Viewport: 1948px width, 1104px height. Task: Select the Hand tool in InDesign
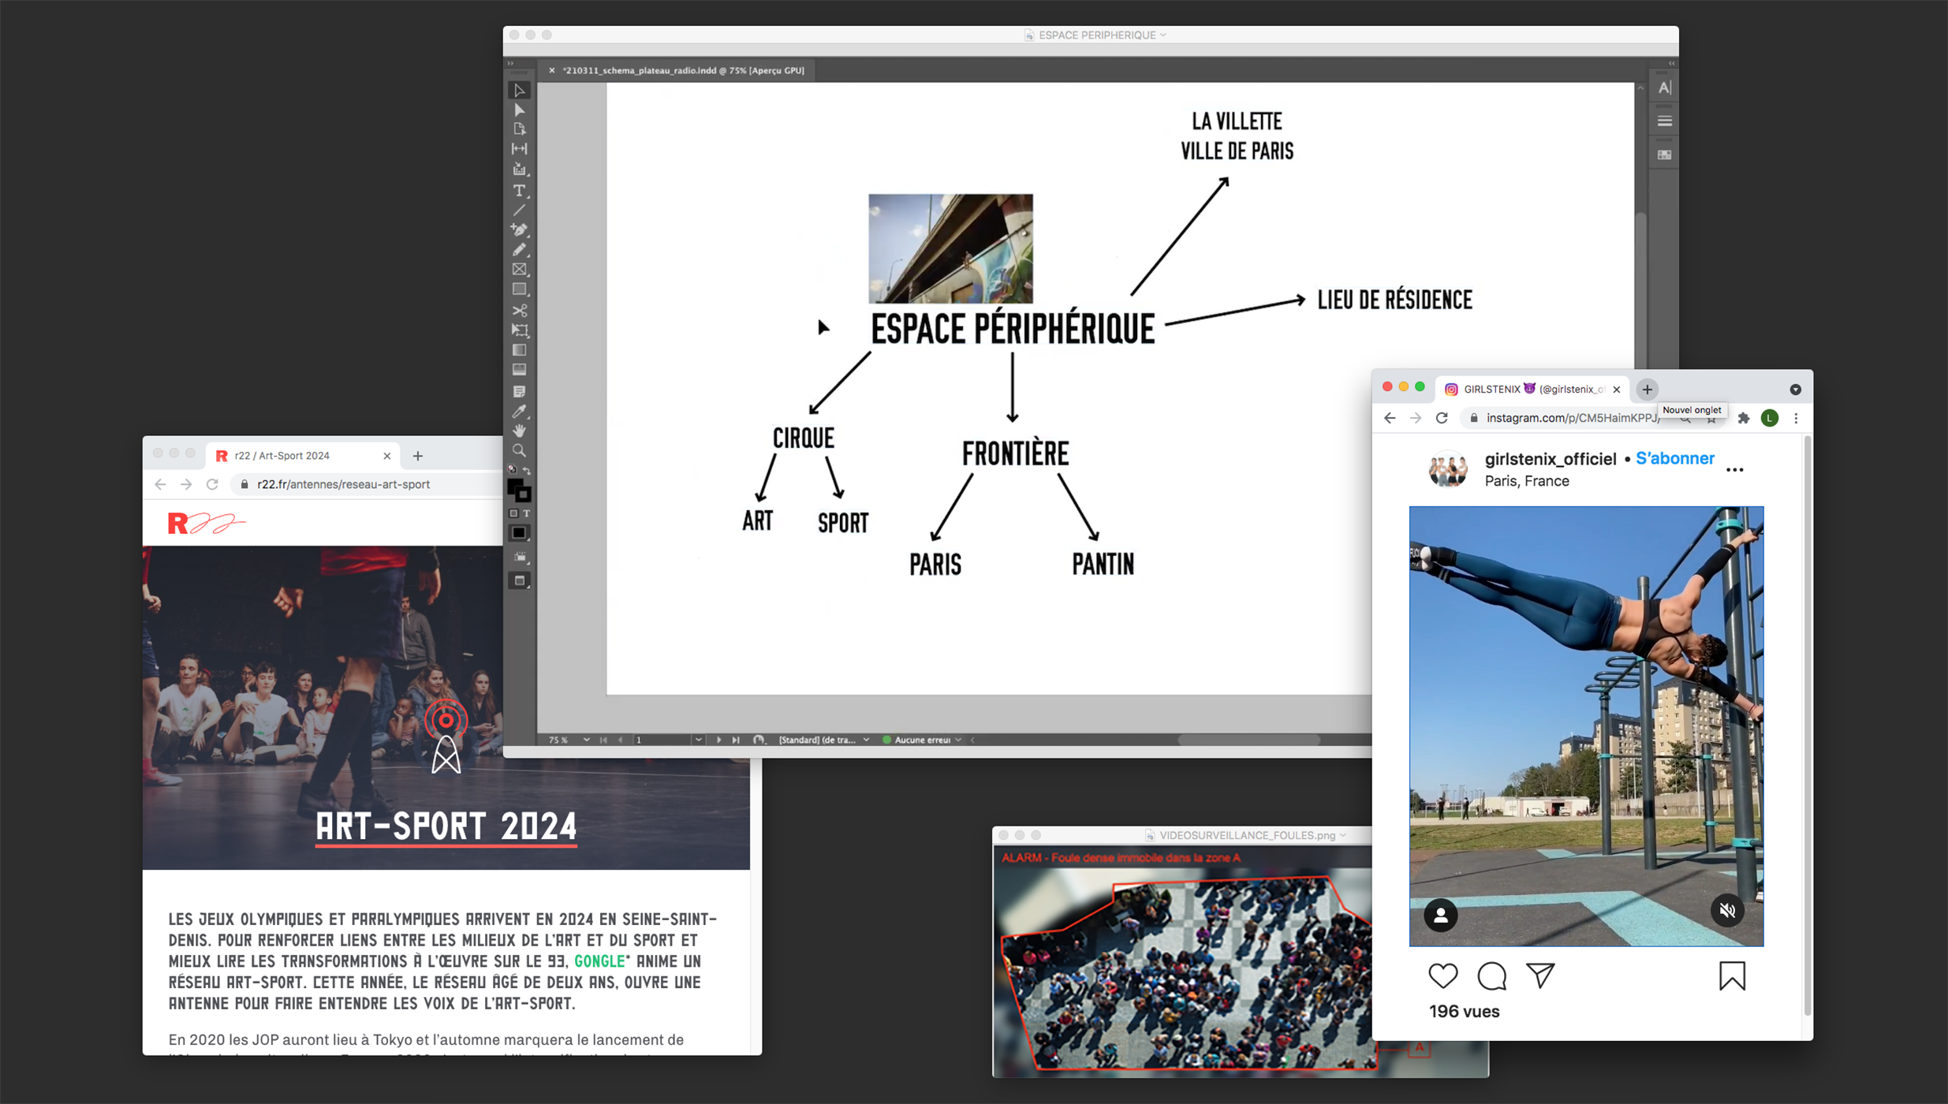point(519,431)
